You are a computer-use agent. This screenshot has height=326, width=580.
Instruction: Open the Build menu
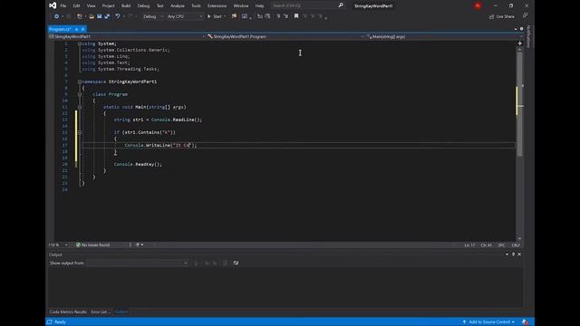tap(126, 6)
